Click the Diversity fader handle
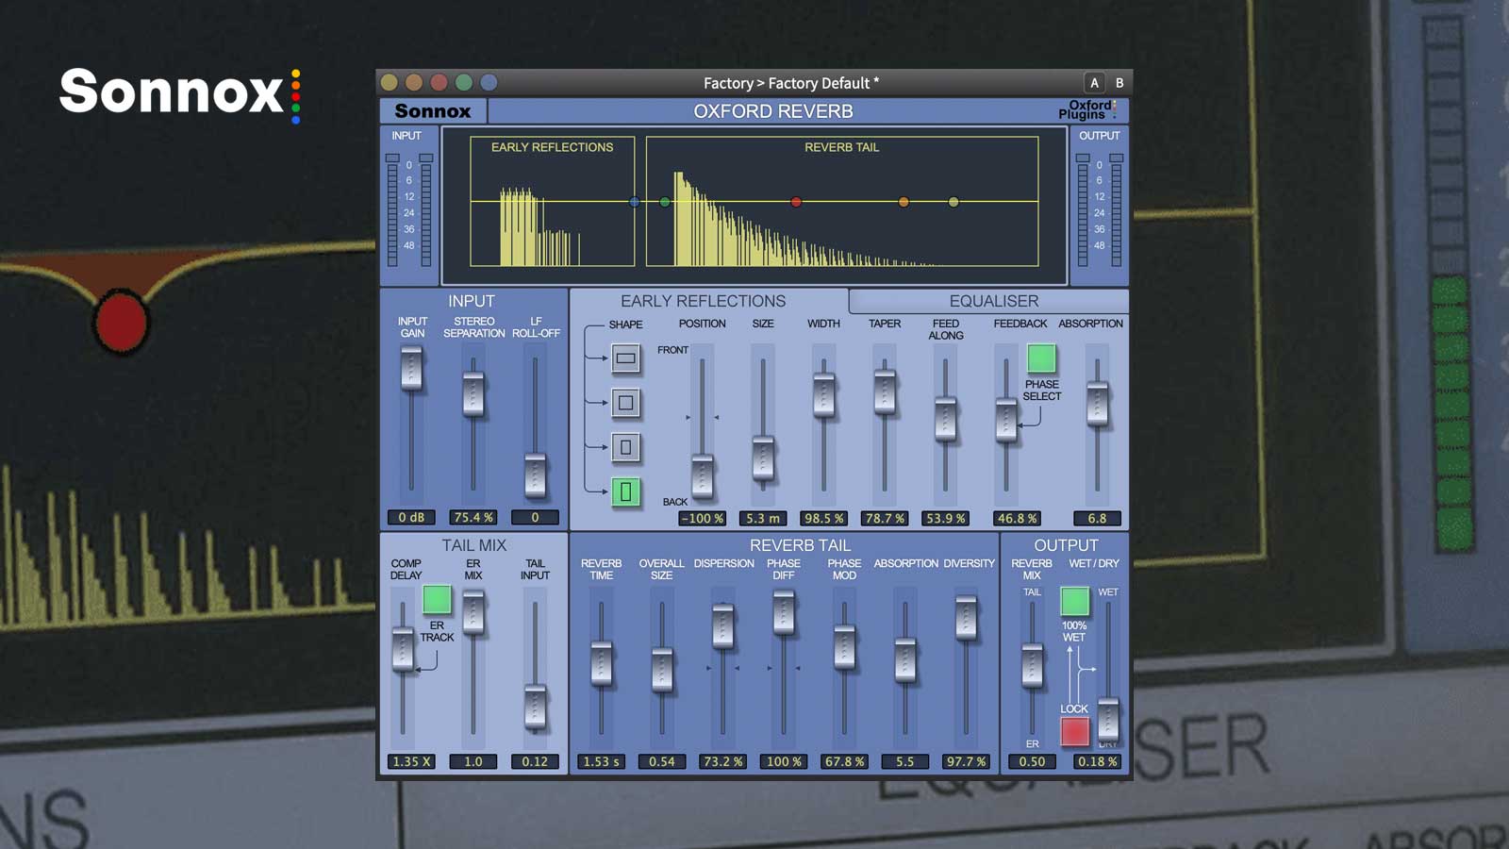The height and width of the screenshot is (849, 1509). tap(966, 618)
